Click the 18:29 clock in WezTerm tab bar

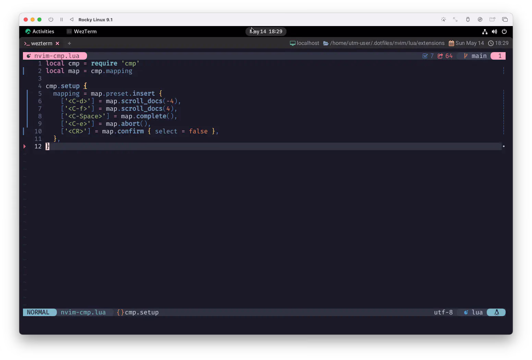(502, 43)
